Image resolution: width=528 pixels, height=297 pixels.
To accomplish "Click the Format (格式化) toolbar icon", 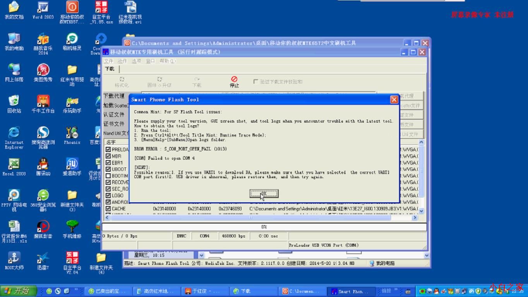I will (x=122, y=79).
